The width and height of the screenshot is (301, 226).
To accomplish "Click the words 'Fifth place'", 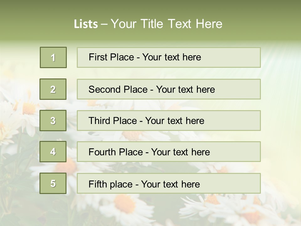I will [111, 184].
